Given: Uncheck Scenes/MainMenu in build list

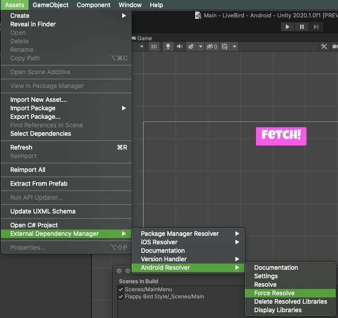Looking at the screenshot, I should coord(121,289).
